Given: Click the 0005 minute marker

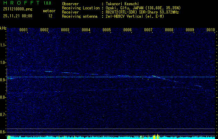Looking at the screenshot, I should click(x=107, y=30).
